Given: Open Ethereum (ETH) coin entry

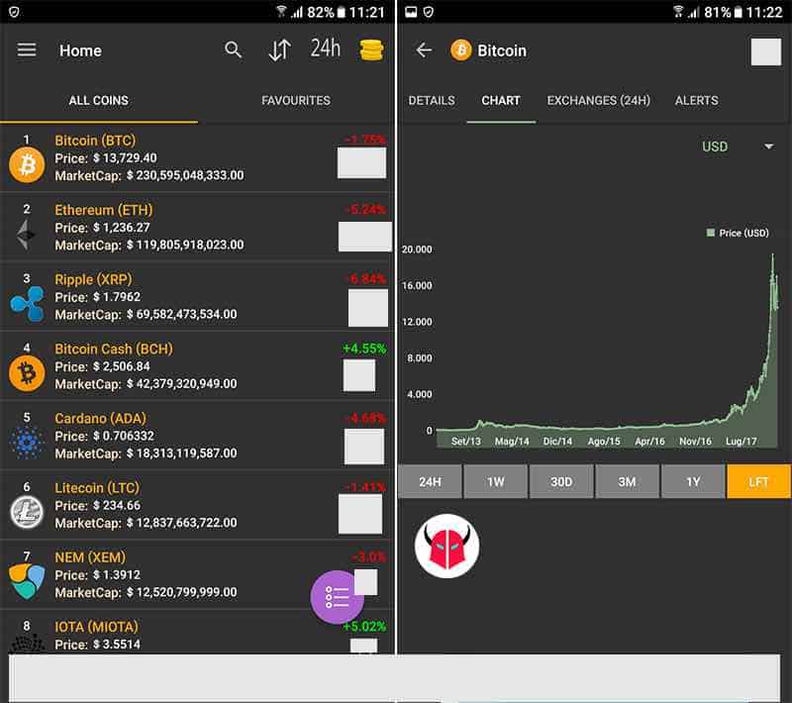Looking at the screenshot, I should click(x=197, y=228).
